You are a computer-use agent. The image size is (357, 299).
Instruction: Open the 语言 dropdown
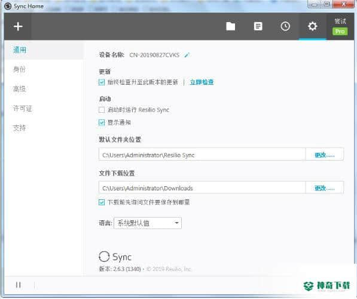click(x=148, y=223)
